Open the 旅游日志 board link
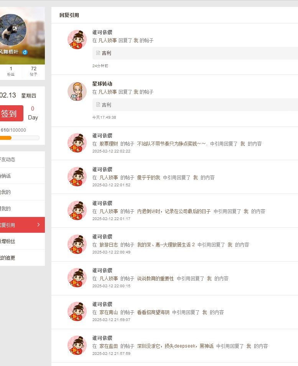Viewport: 298px width, 366px height. pyautogui.click(x=108, y=245)
